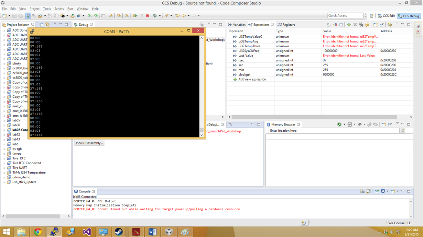Click Chrome icon in taskbar
Screen dimensions: 423x237
tap(38, 232)
